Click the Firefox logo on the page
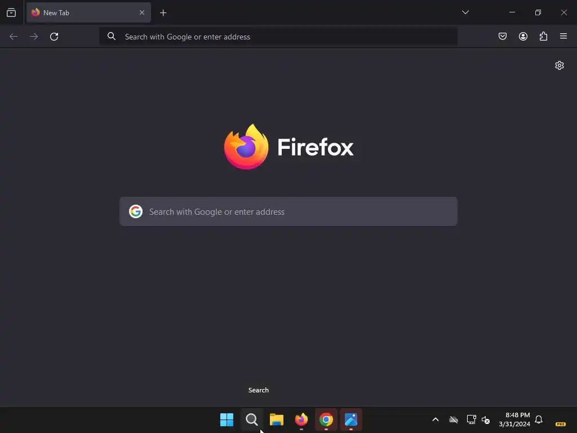 [x=246, y=147]
